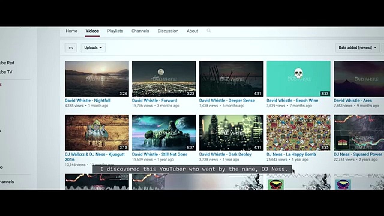Viewport: 384px width, 216px height.
Task: Open the link "David Whistle - Nightfall"
Action: click(x=88, y=100)
